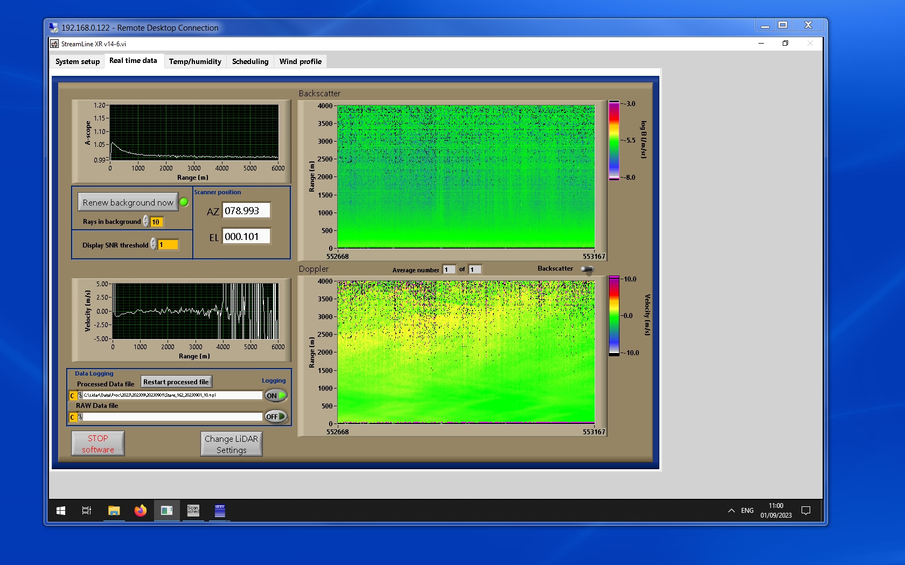Viewport: 905px width, 565px height.
Task: Enable RAW data file logging
Action: coord(275,416)
